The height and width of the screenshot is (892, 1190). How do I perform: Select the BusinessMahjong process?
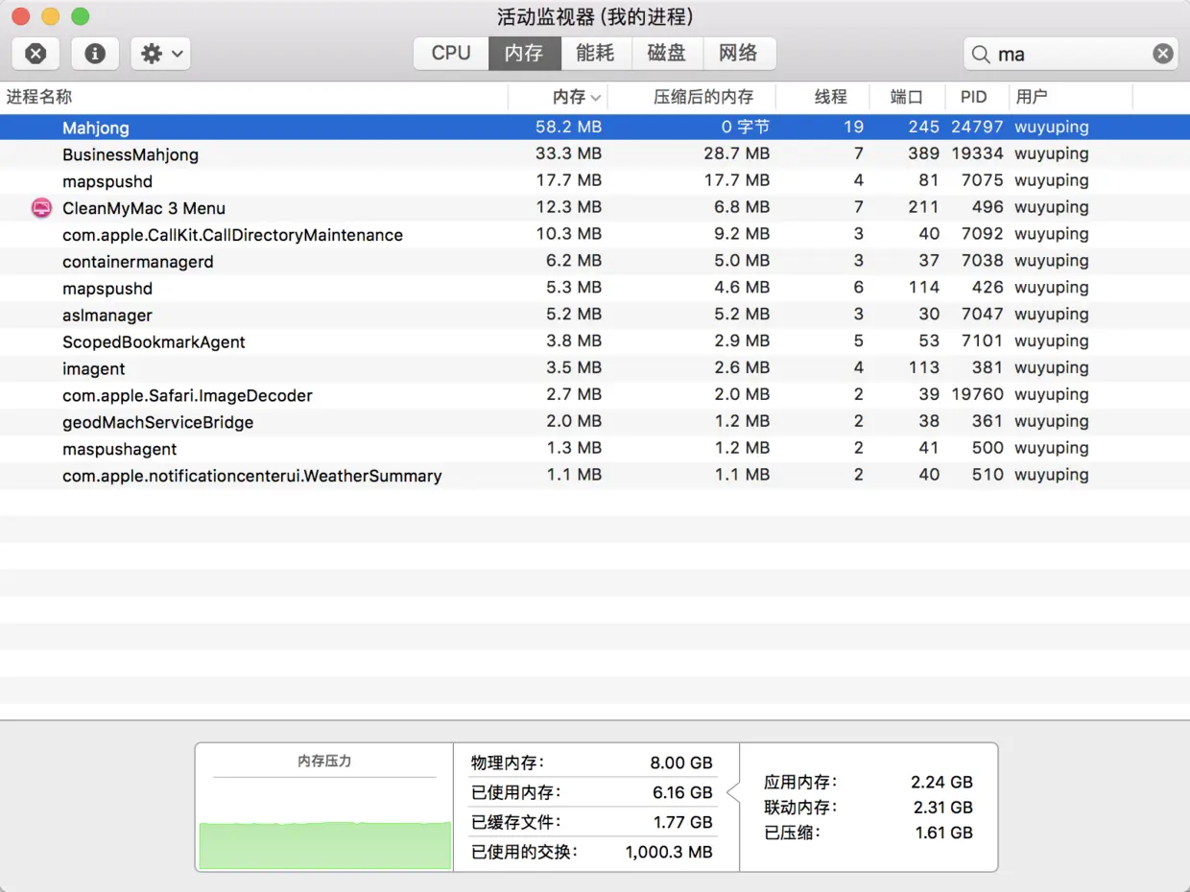click(595, 153)
